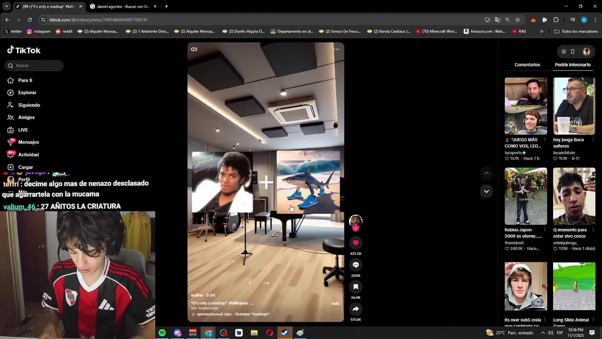Image resolution: width=602 pixels, height=339 pixels.
Task: Expand the caption with 'más'
Action: coord(335,303)
